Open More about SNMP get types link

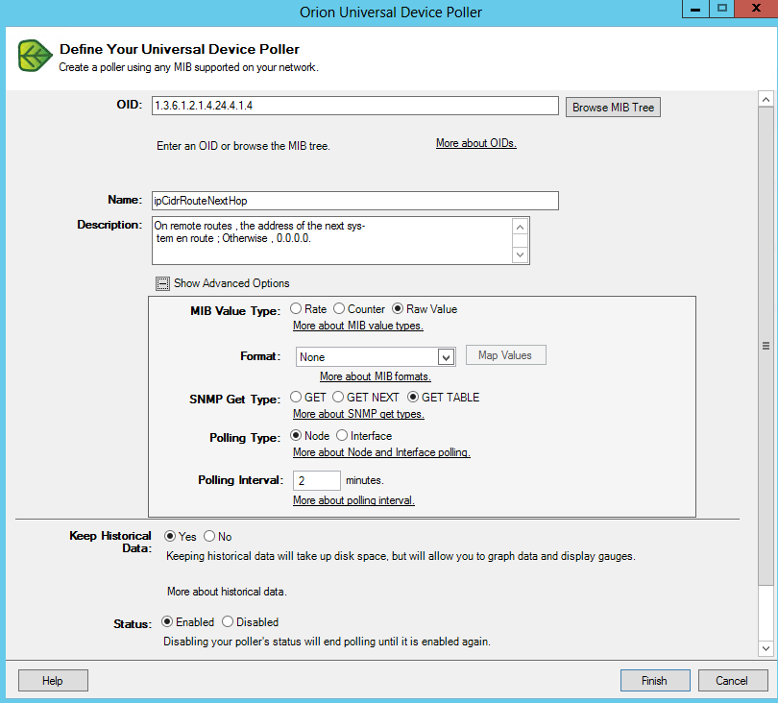[x=358, y=414]
